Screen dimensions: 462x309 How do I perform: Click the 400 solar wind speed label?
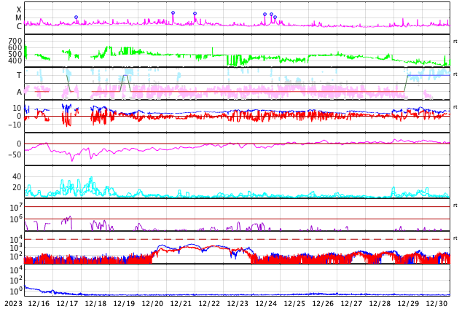(15, 60)
